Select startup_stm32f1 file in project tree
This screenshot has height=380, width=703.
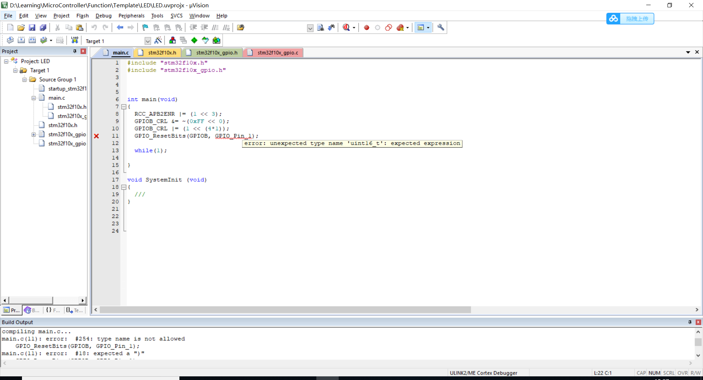pos(67,89)
